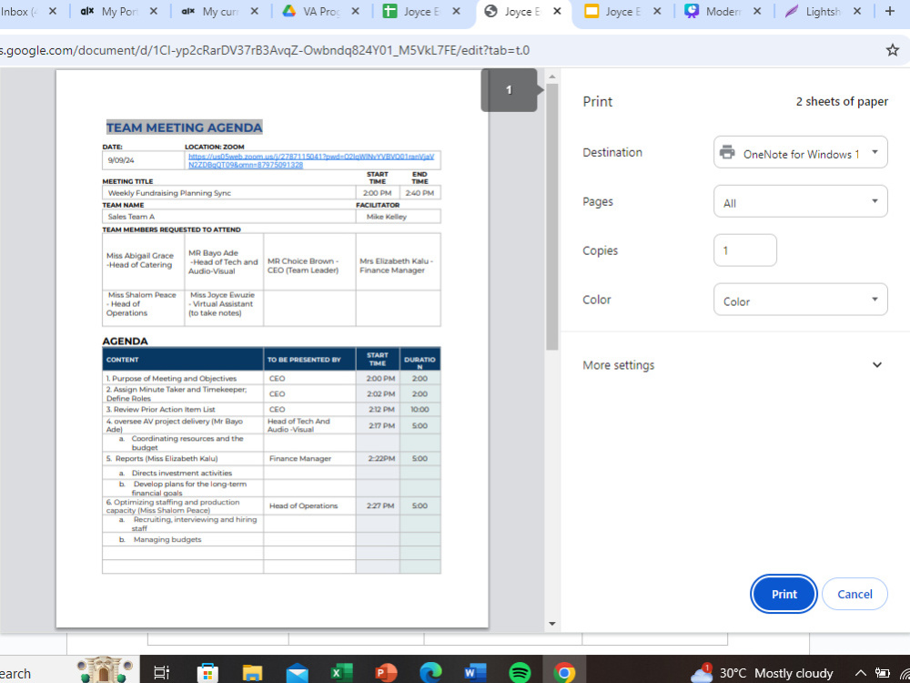Close the Inbox tab
910x683 pixels.
52,11
